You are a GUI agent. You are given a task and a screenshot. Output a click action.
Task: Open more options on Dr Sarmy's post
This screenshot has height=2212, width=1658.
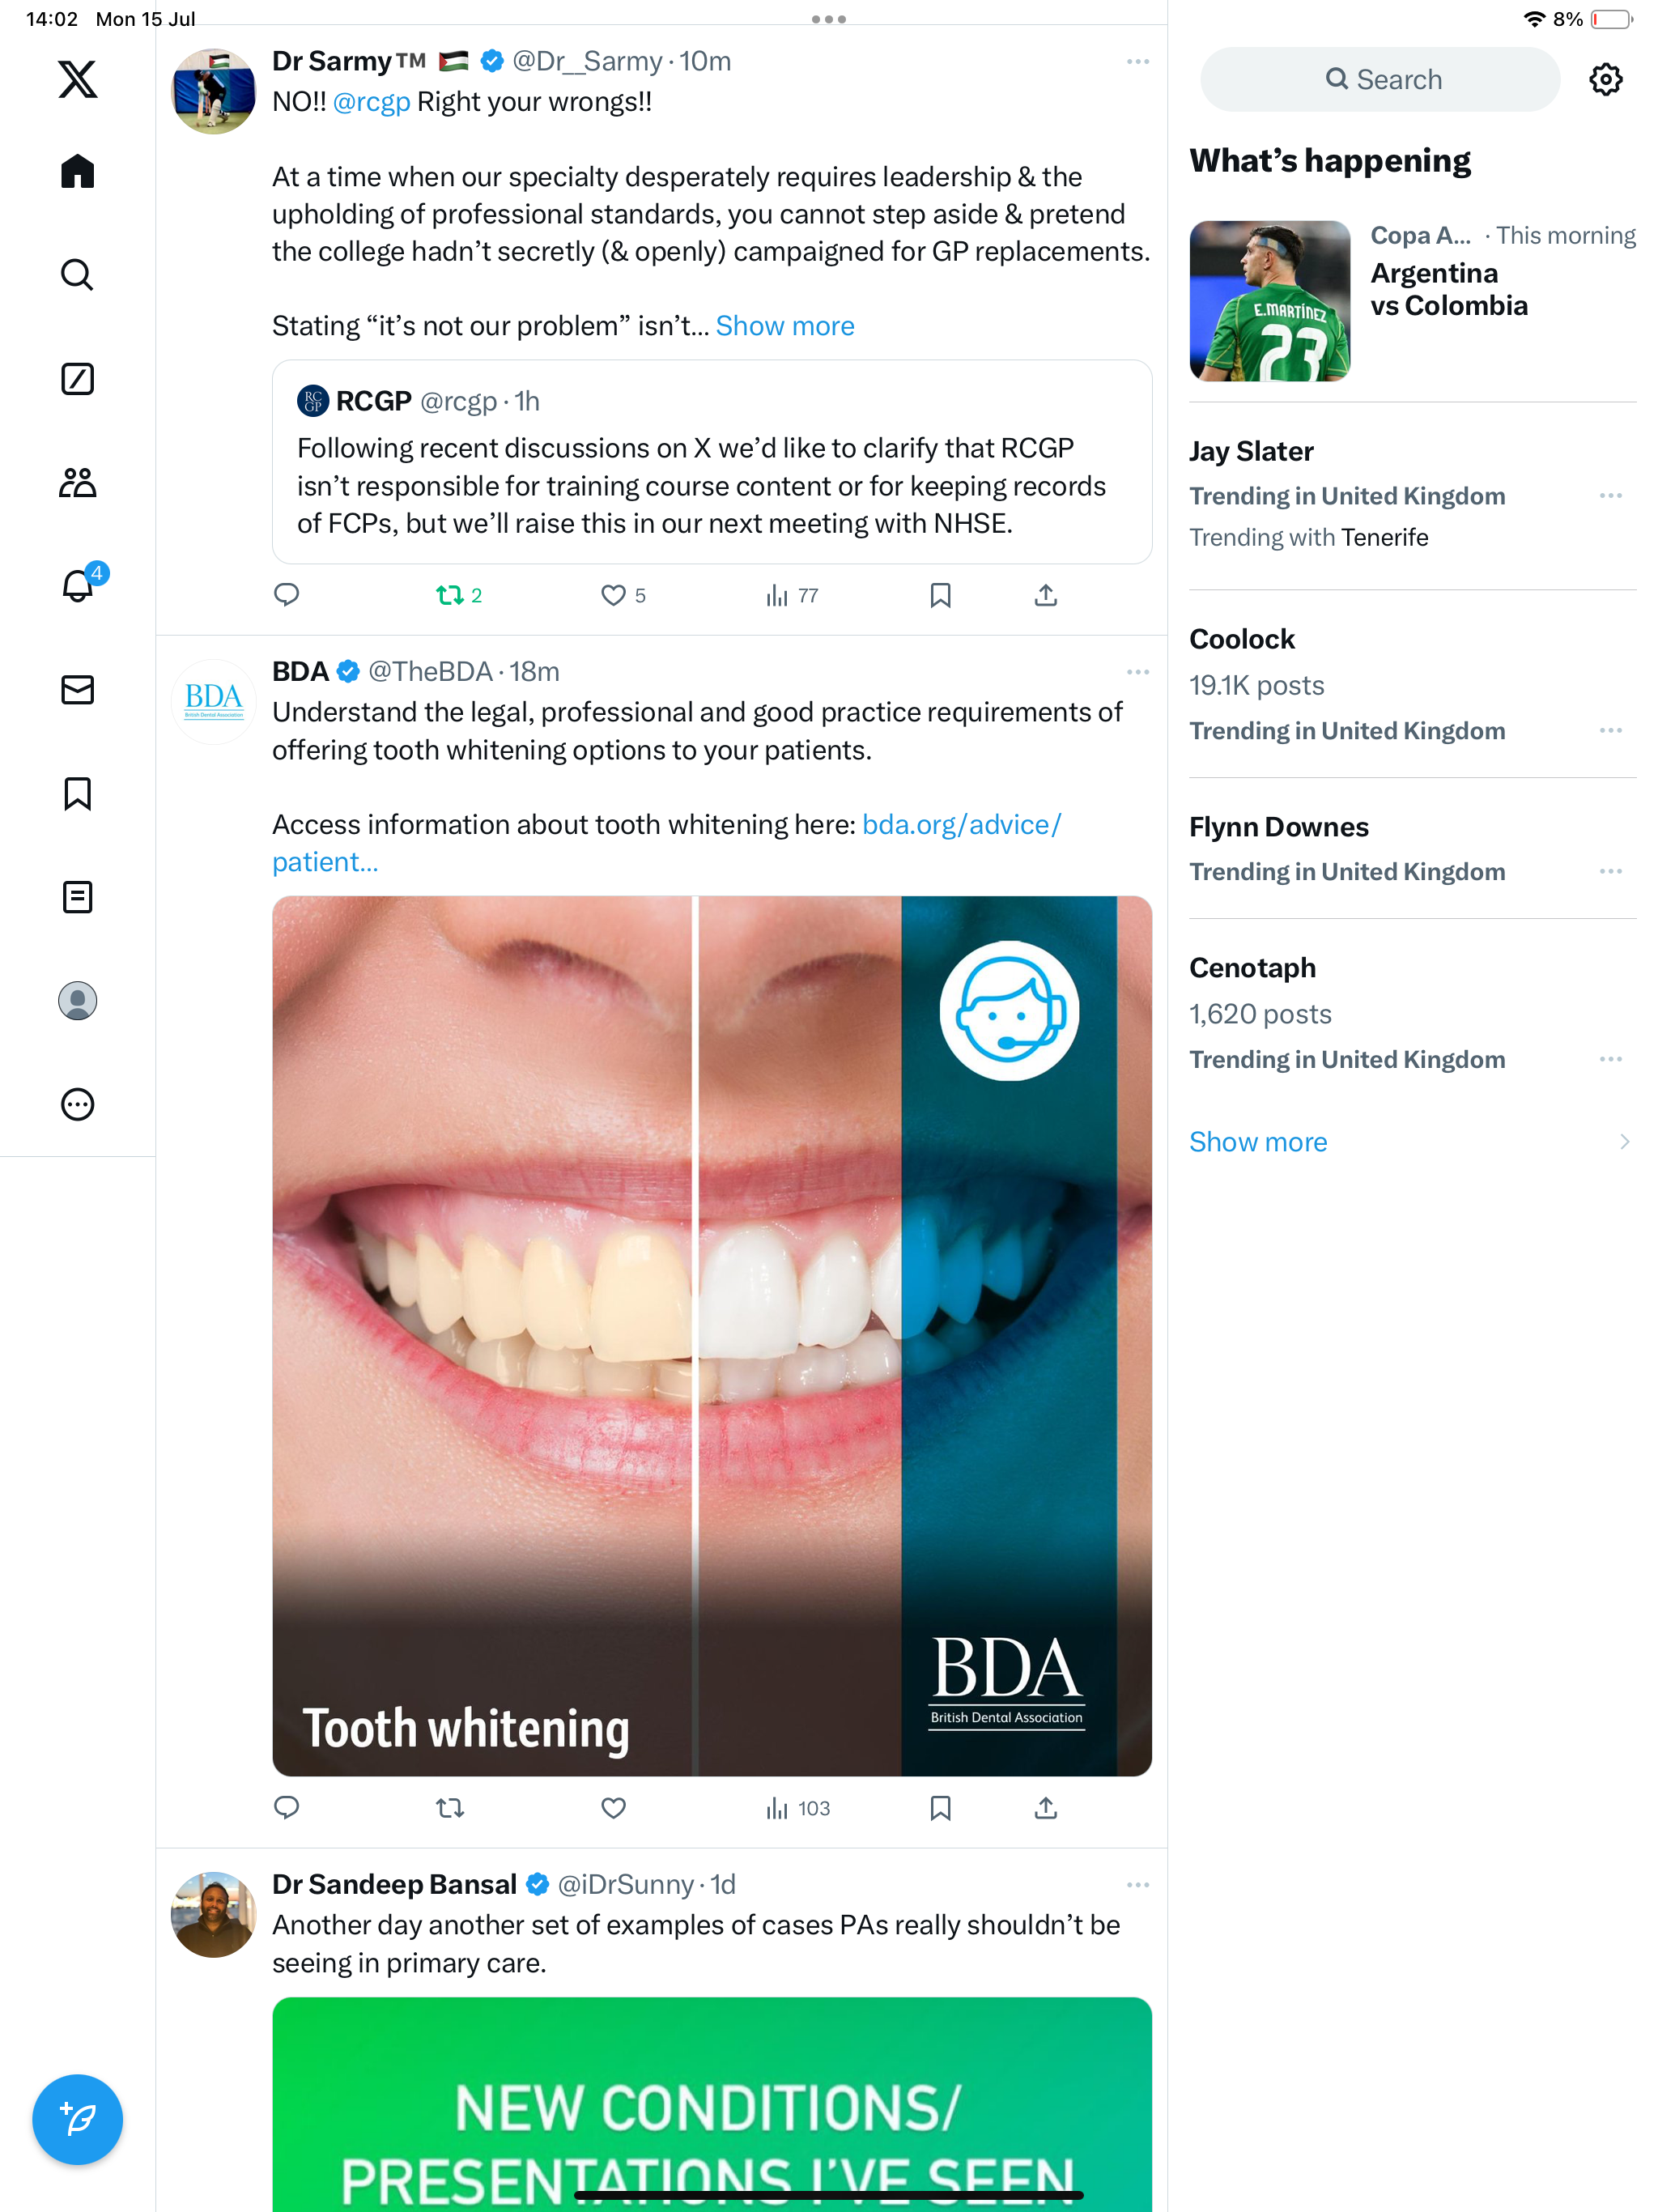1137,62
